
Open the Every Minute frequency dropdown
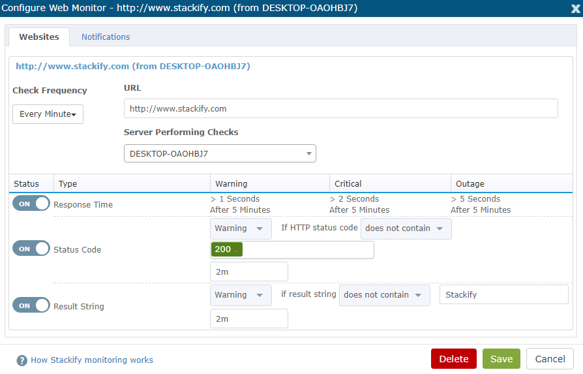point(48,114)
